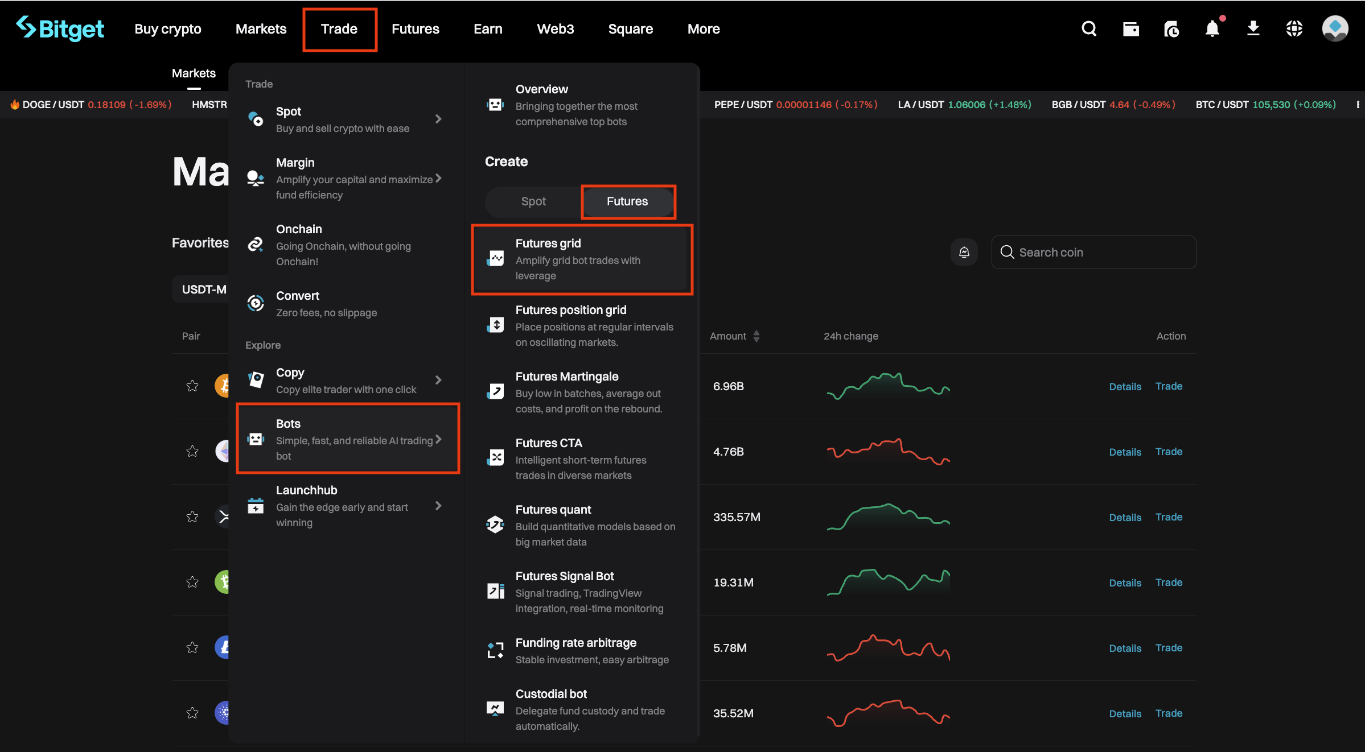Click the Bitget logo
The image size is (1365, 752).
(x=60, y=28)
